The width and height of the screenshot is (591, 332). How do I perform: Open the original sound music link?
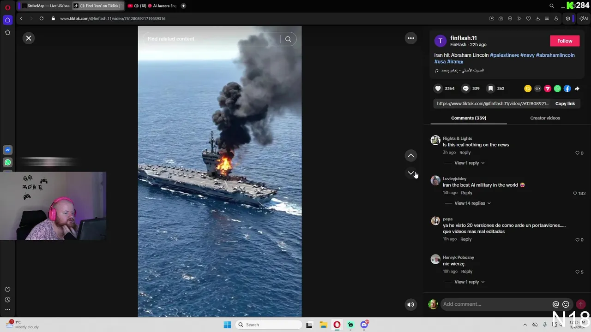coord(459,71)
